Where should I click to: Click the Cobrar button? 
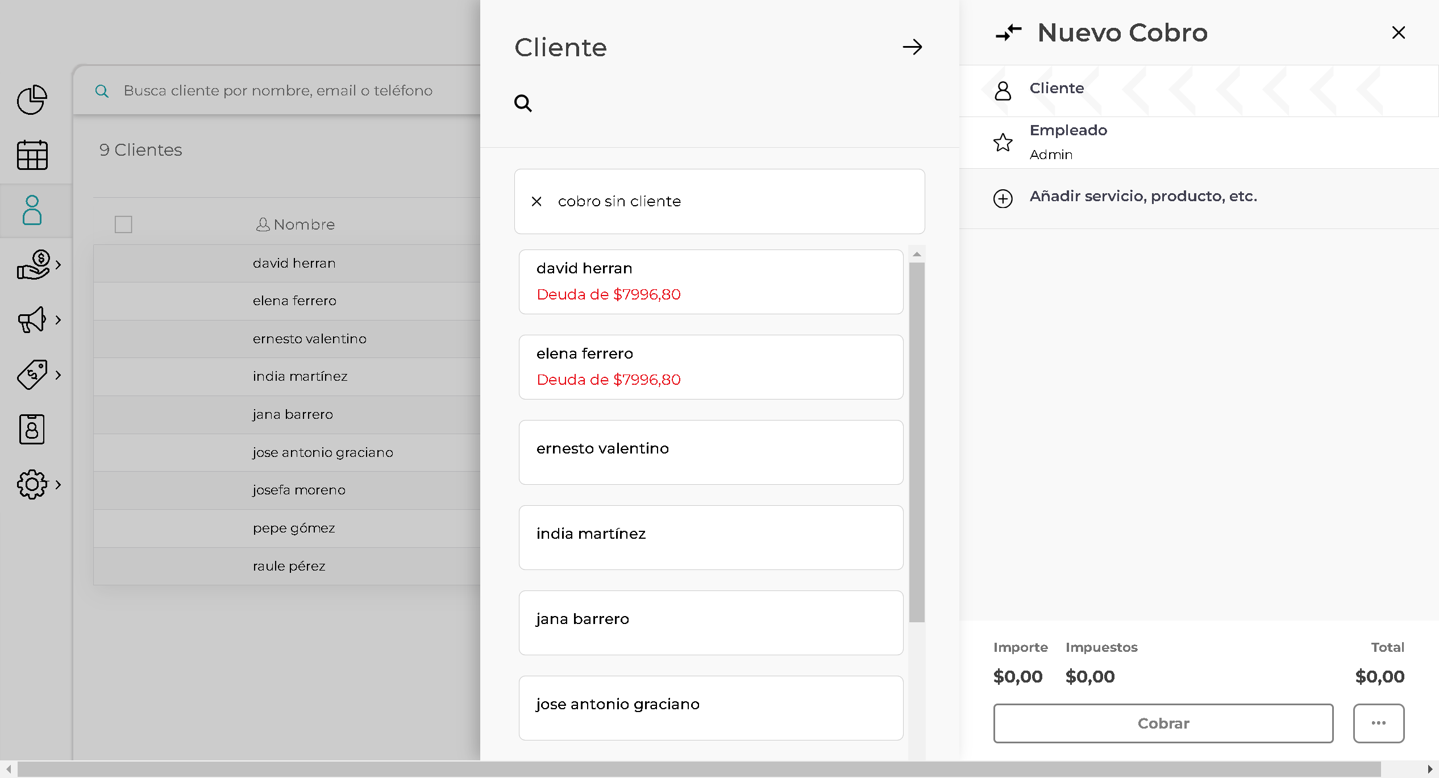1163,723
